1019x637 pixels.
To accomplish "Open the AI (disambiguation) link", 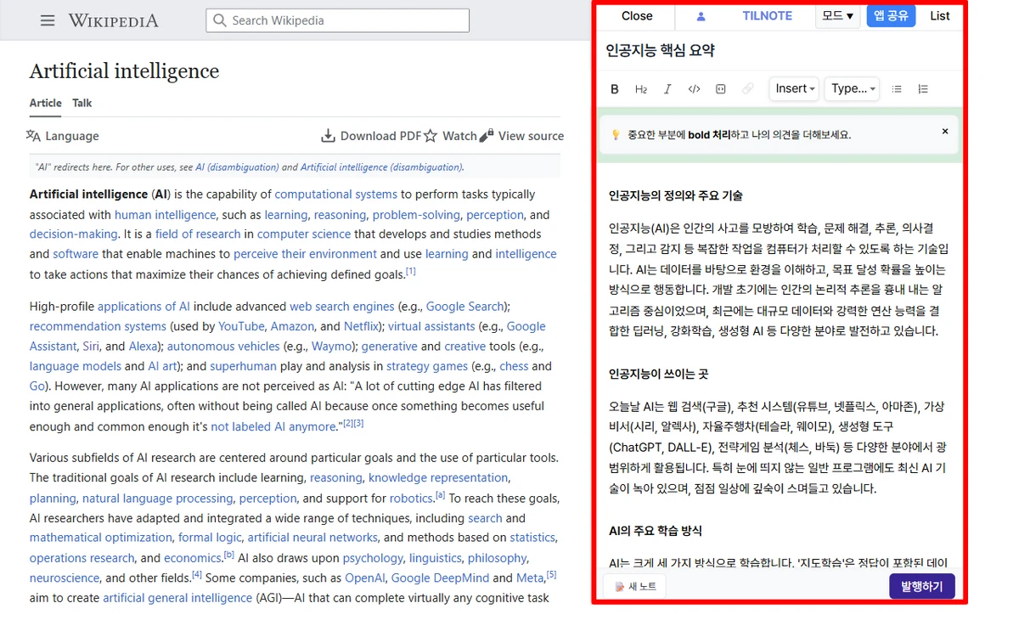I will pos(237,167).
